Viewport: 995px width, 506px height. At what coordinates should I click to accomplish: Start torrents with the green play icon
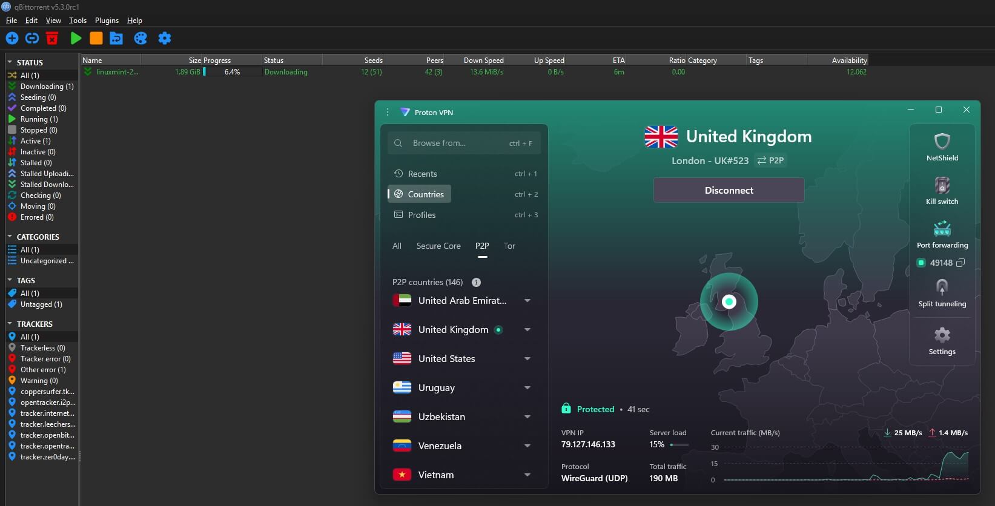click(x=76, y=39)
